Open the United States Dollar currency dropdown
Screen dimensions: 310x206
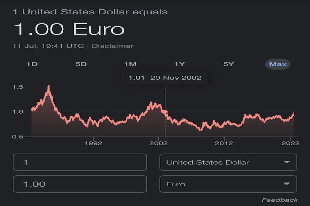[228, 162]
